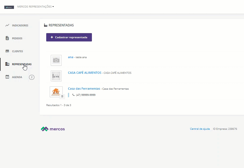Select the Agenda menu item
Viewport: 244px width, 168px height.
(x=17, y=77)
